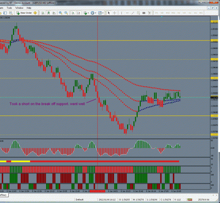220x203 pixels.
Task: Minimize the inner chart window
Action: coord(209,8)
